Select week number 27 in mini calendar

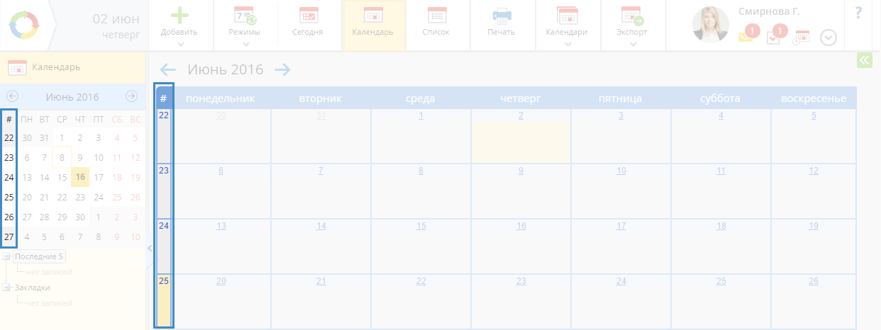[x=9, y=237]
